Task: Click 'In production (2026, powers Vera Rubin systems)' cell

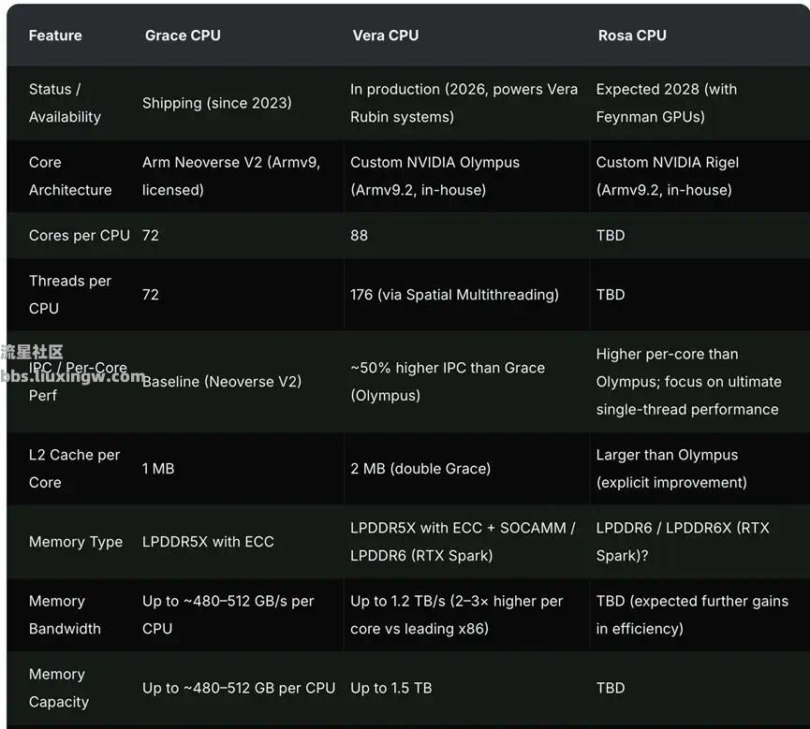Action: coord(464,103)
